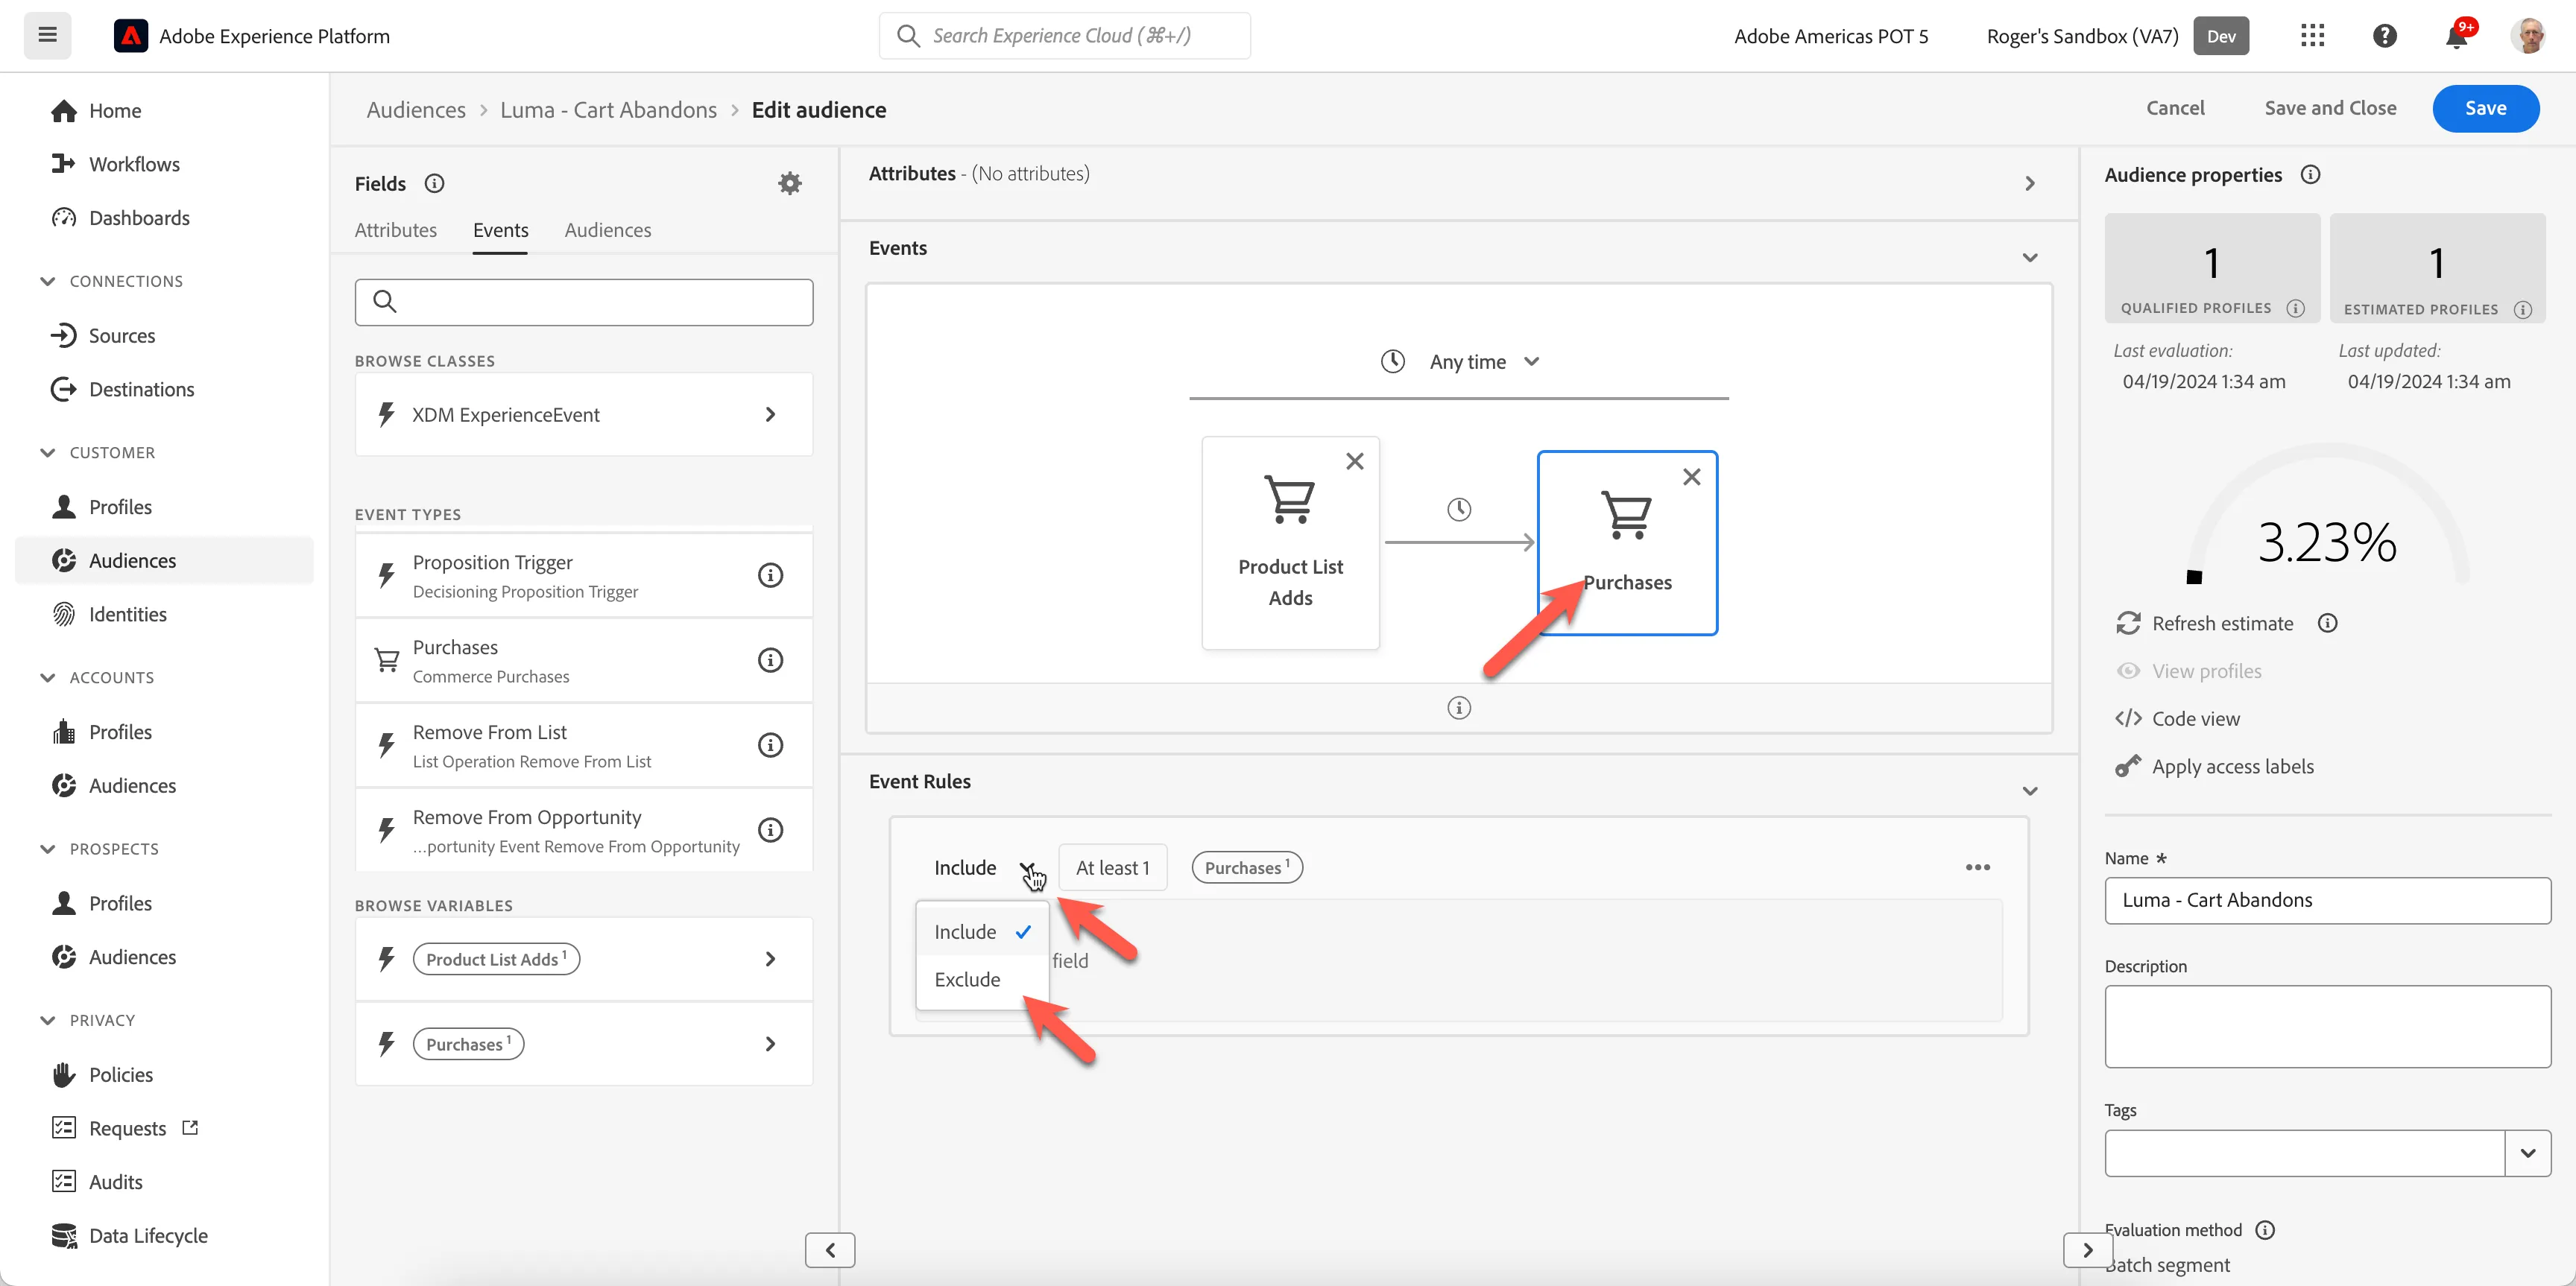2576x1286 pixels.
Task: Click At least 1 rule button
Action: coord(1112,867)
